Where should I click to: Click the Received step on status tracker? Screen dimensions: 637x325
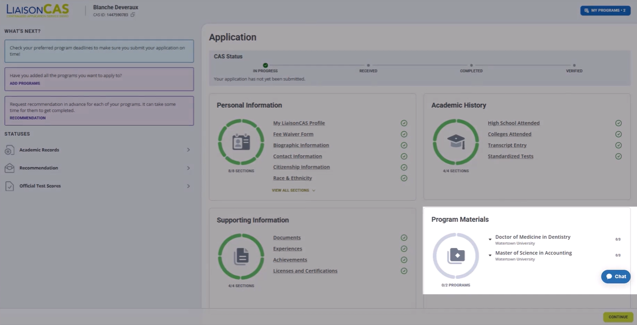click(368, 65)
